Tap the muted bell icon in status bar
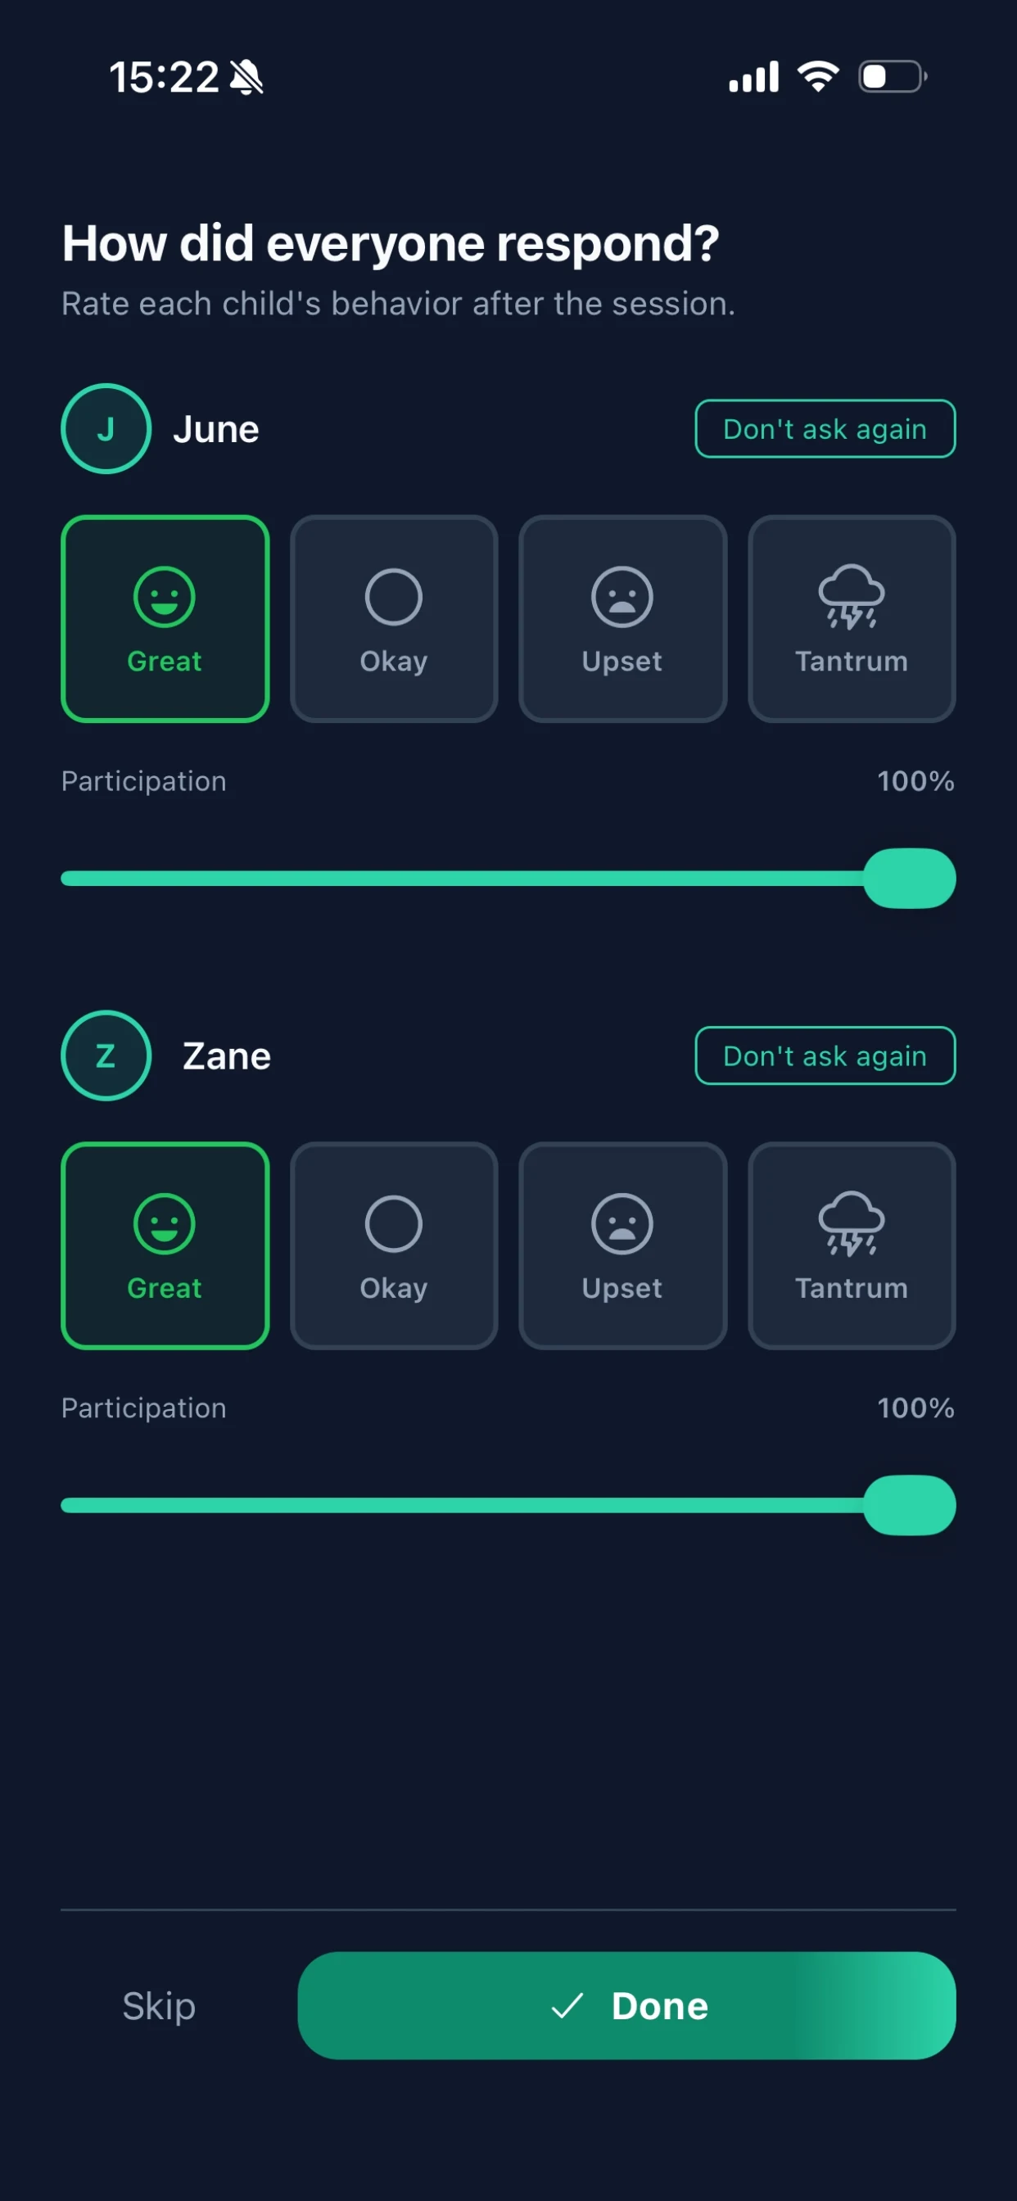Image resolution: width=1017 pixels, height=2201 pixels. point(247,78)
